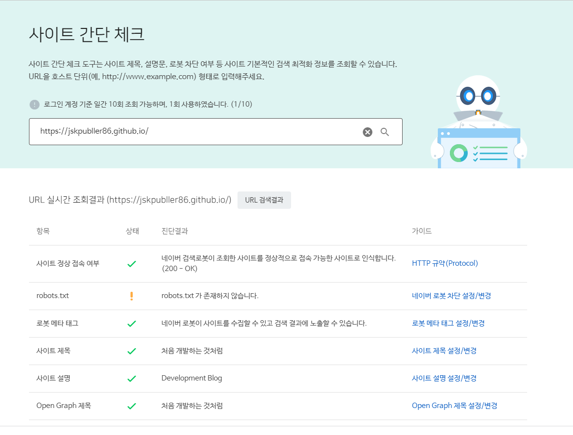Click the checkmark for Open Graph 제목
The image size is (573, 435).
click(131, 406)
